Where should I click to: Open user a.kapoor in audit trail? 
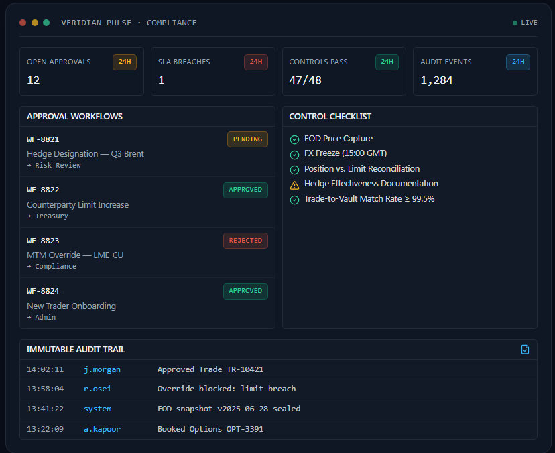point(102,430)
